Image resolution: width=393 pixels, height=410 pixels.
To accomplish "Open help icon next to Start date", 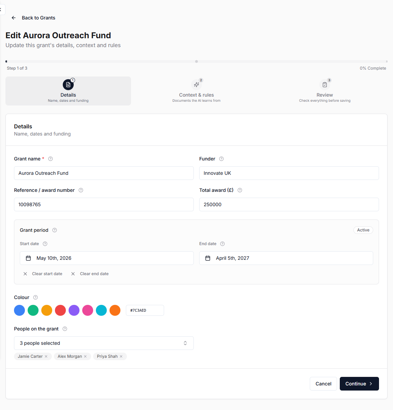I will (x=45, y=244).
